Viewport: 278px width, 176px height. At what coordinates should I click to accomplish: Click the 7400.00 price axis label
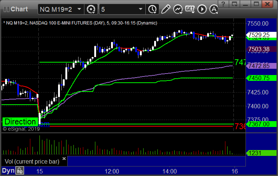(x=258, y=106)
